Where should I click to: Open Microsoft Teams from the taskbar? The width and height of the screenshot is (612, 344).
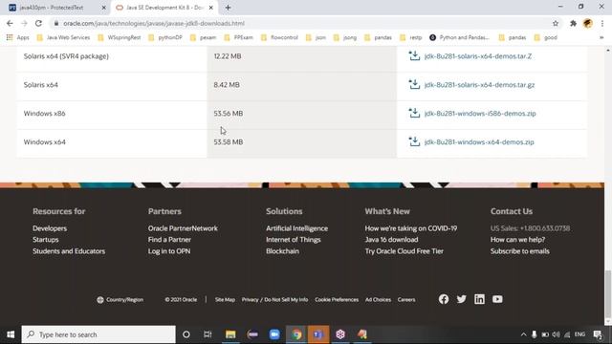pyautogui.click(x=318, y=334)
